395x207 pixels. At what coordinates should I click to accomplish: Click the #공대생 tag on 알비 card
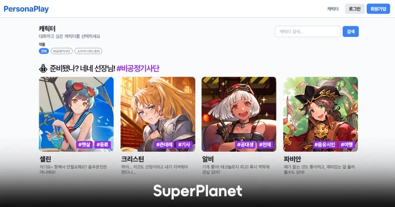tap(245, 145)
